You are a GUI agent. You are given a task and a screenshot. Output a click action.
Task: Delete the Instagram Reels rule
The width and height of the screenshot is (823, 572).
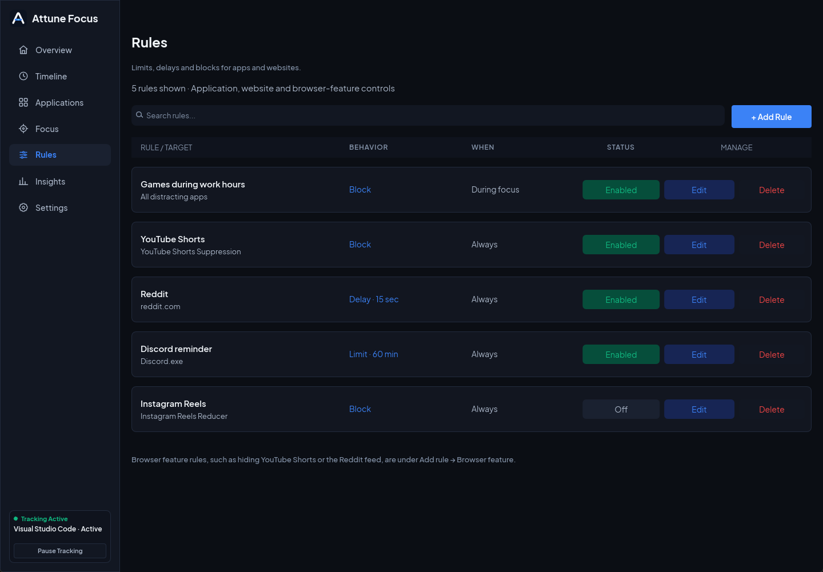point(772,409)
